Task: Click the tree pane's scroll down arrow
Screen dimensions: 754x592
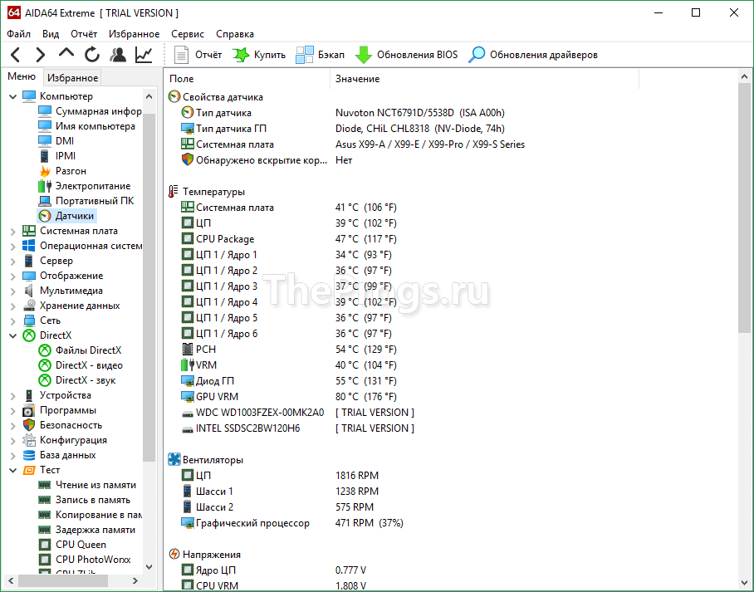Action: point(149,567)
